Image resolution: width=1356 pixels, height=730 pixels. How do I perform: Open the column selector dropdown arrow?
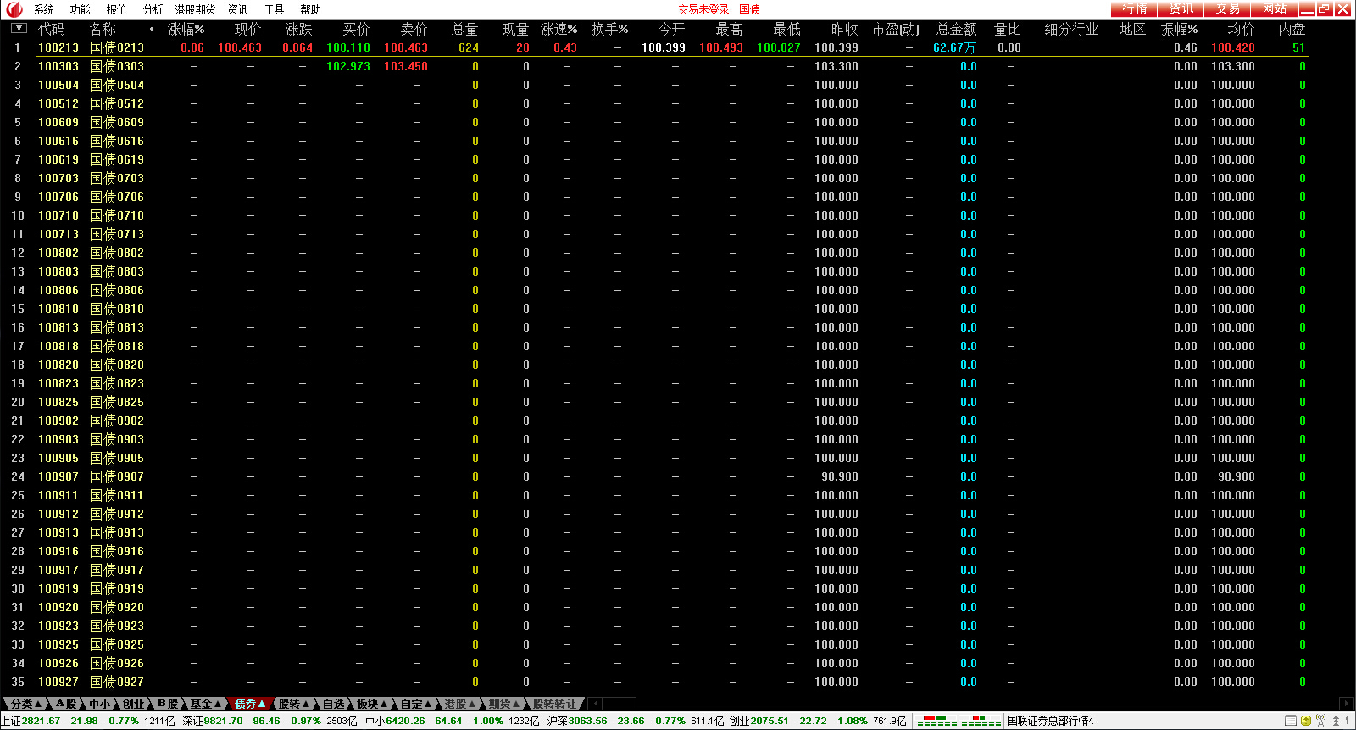(19, 28)
